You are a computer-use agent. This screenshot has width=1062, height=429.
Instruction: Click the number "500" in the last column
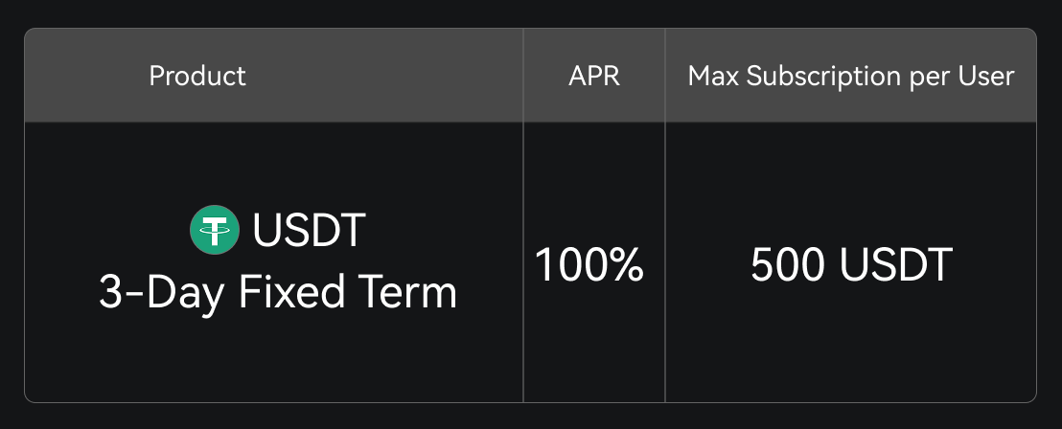pyautogui.click(x=788, y=265)
